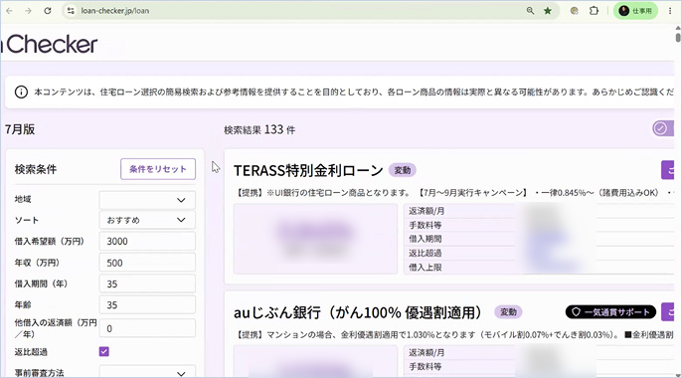Select 借入上限 row in TERASS card

(539, 267)
